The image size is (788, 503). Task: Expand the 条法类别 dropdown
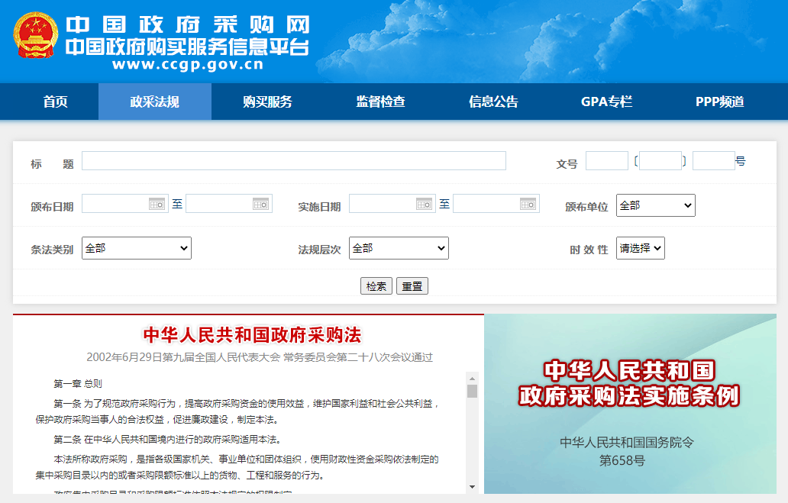pos(137,248)
